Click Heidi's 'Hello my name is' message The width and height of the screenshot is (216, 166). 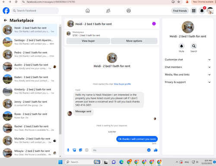(x=108, y=100)
